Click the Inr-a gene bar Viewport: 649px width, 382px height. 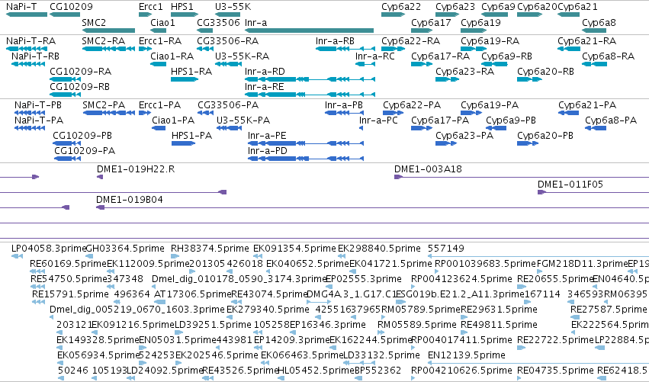pyautogui.click(x=309, y=30)
